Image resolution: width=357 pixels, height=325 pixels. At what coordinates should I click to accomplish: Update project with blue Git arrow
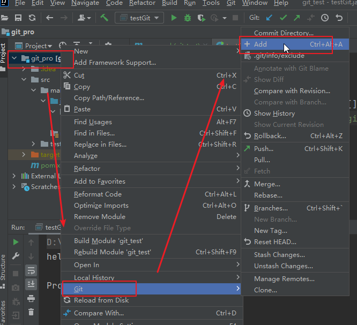point(269,18)
